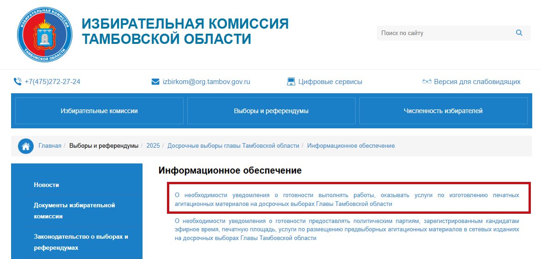This screenshot has width=541, height=259.
Task: Open the 'Досрочные выборы главы Тамбовской области' breadcrumb
Action: [x=233, y=146]
